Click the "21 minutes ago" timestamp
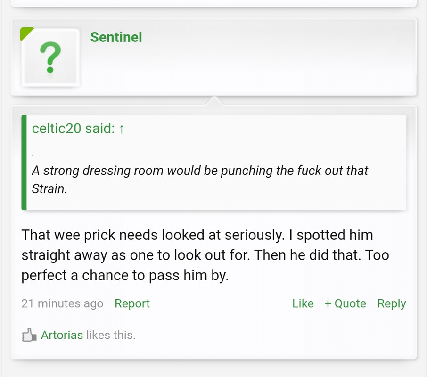The width and height of the screenshot is (427, 377). point(62,303)
